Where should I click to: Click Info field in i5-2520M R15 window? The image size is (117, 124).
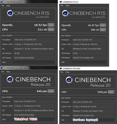coord(34,62)
